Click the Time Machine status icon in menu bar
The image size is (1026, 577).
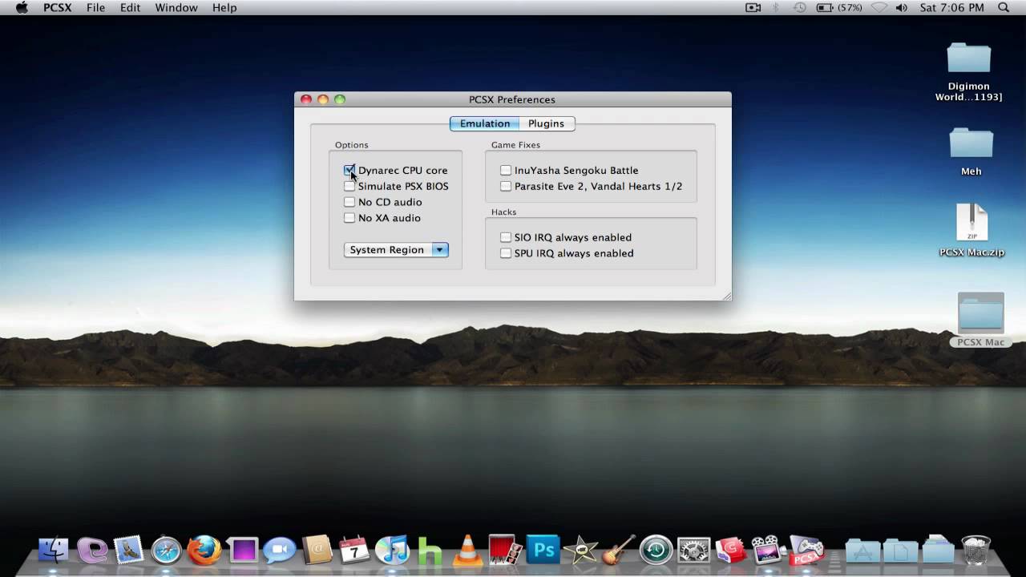pos(799,7)
